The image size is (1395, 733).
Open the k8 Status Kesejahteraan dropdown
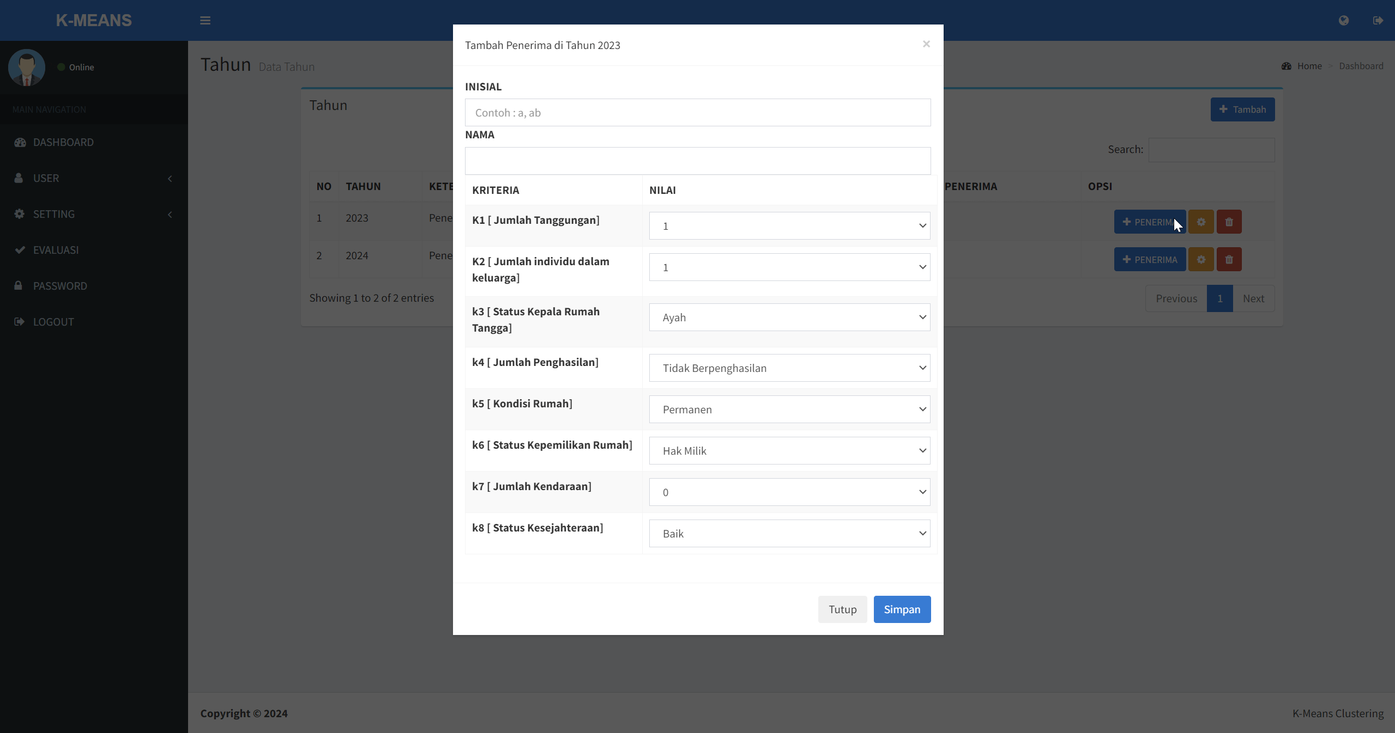[789, 534]
